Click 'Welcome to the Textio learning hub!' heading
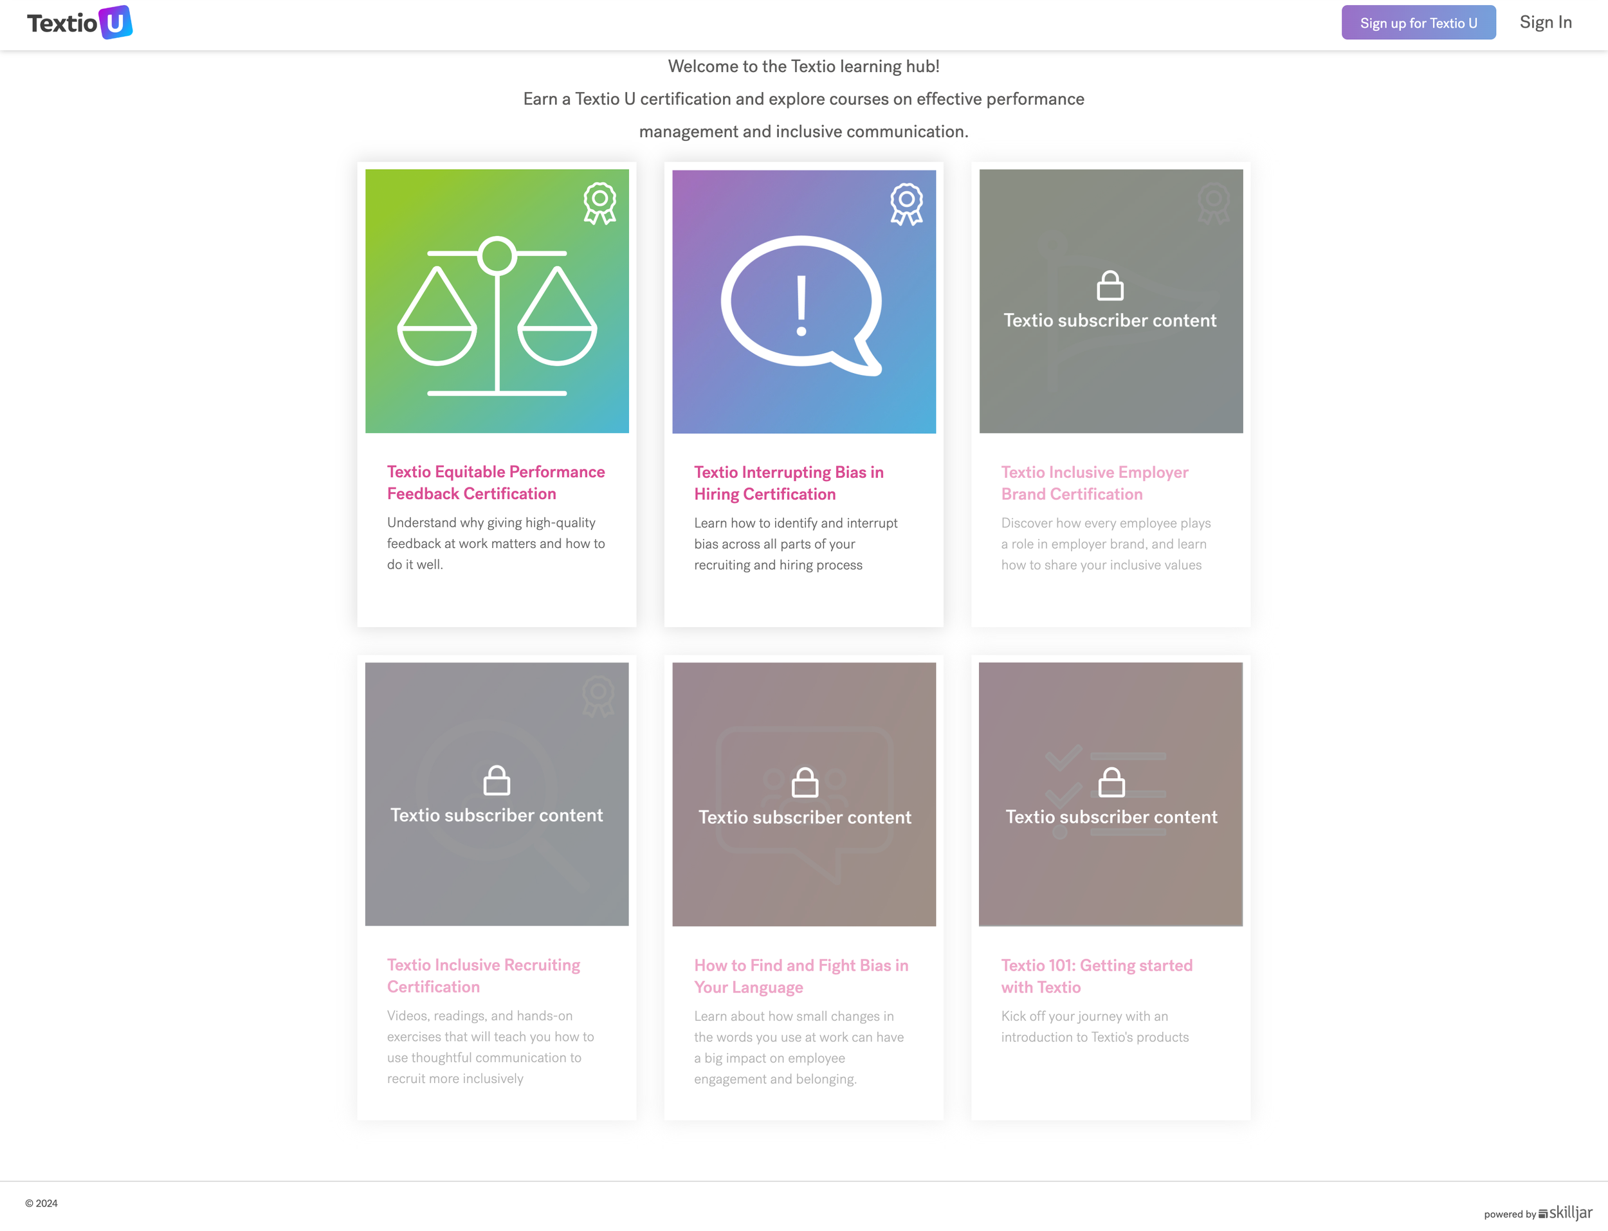1608x1231 pixels. coord(803,66)
